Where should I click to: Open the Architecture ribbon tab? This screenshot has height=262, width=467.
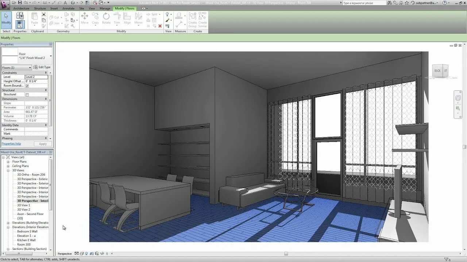(21, 8)
